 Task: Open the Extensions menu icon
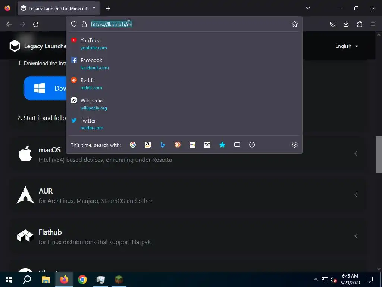click(360, 24)
